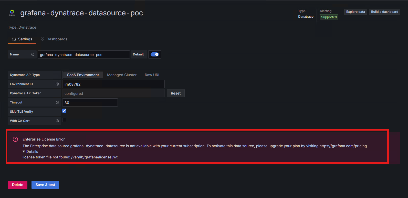
Task: Edit the data source Name field
Action: pos(84,54)
